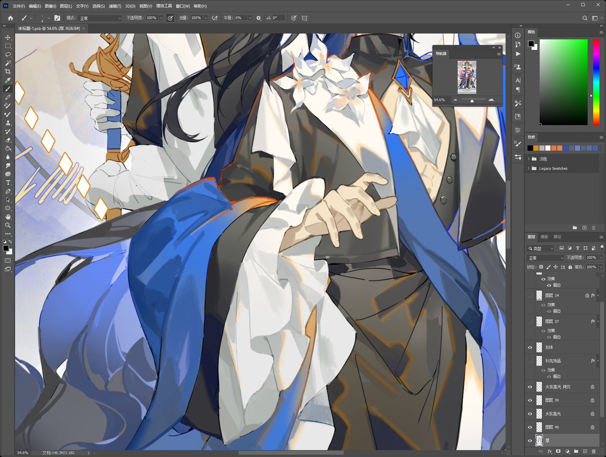Image resolution: width=606 pixels, height=457 pixels.
Task: Toggle the symmetry paint butterfly icon
Action: tap(305, 18)
